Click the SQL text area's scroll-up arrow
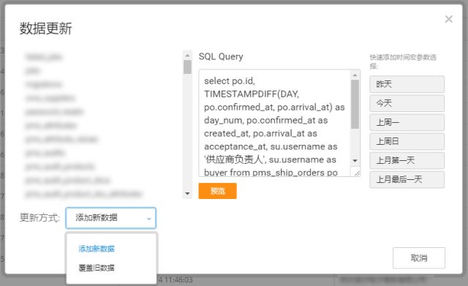This screenshot has height=286, width=468. pos(355,75)
